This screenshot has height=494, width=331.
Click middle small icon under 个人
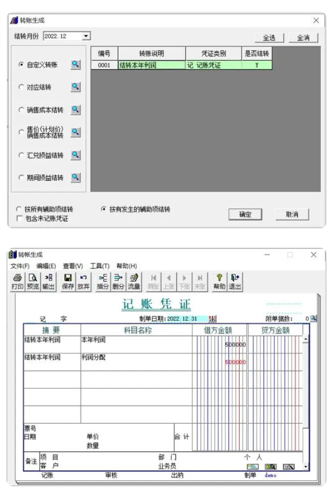point(270,467)
